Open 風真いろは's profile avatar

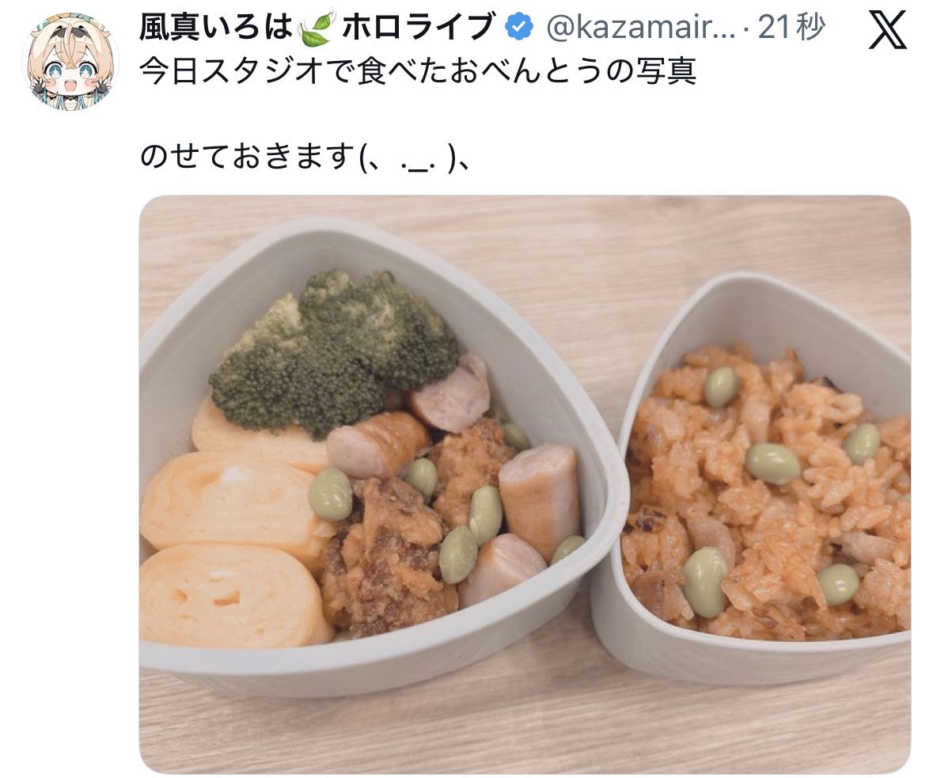coord(70,61)
